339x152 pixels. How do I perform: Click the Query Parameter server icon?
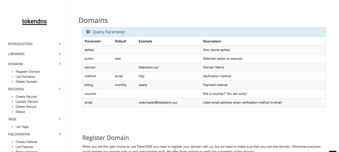click(x=88, y=32)
